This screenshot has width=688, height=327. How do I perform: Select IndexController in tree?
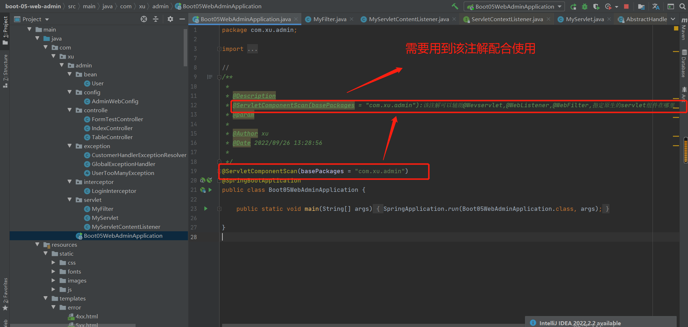coord(112,128)
